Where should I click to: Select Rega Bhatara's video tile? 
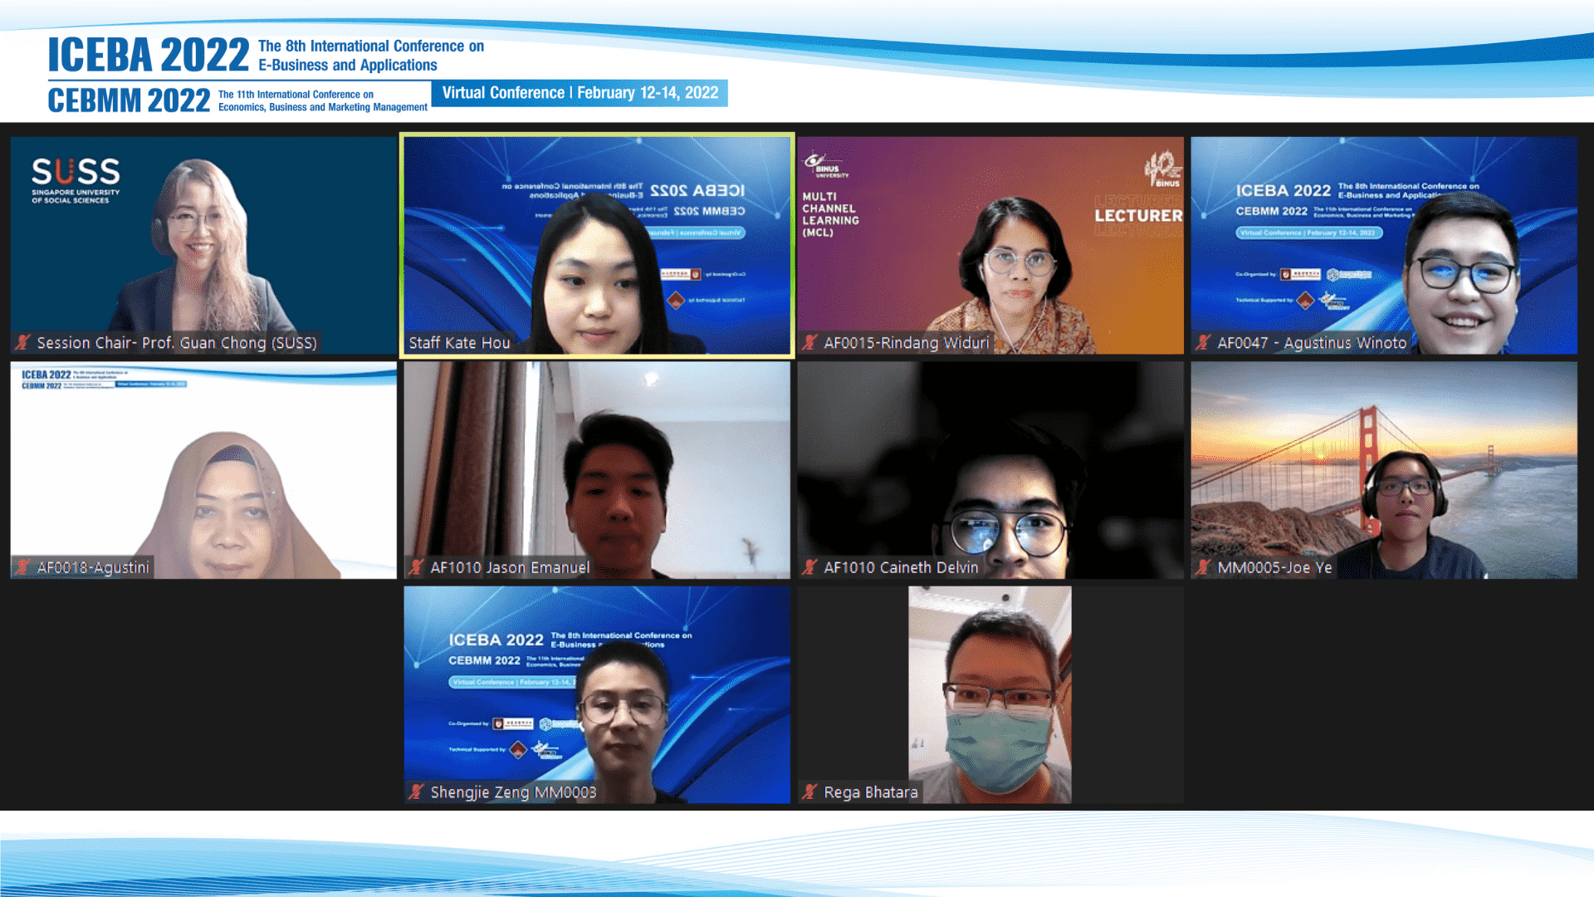tap(990, 695)
